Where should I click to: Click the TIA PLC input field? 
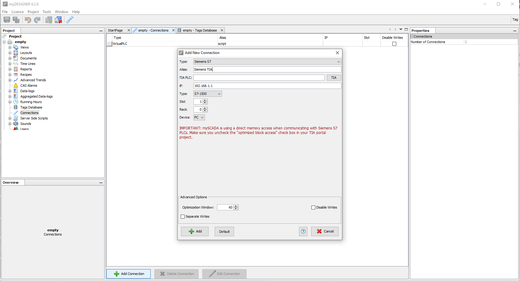(259, 78)
